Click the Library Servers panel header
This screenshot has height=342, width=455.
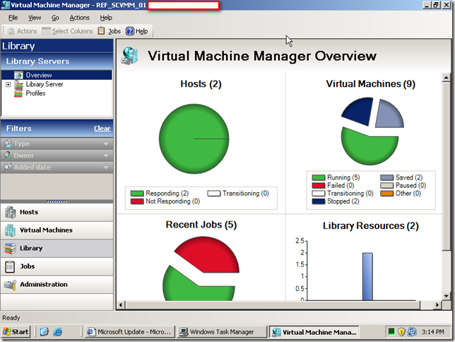(x=57, y=61)
